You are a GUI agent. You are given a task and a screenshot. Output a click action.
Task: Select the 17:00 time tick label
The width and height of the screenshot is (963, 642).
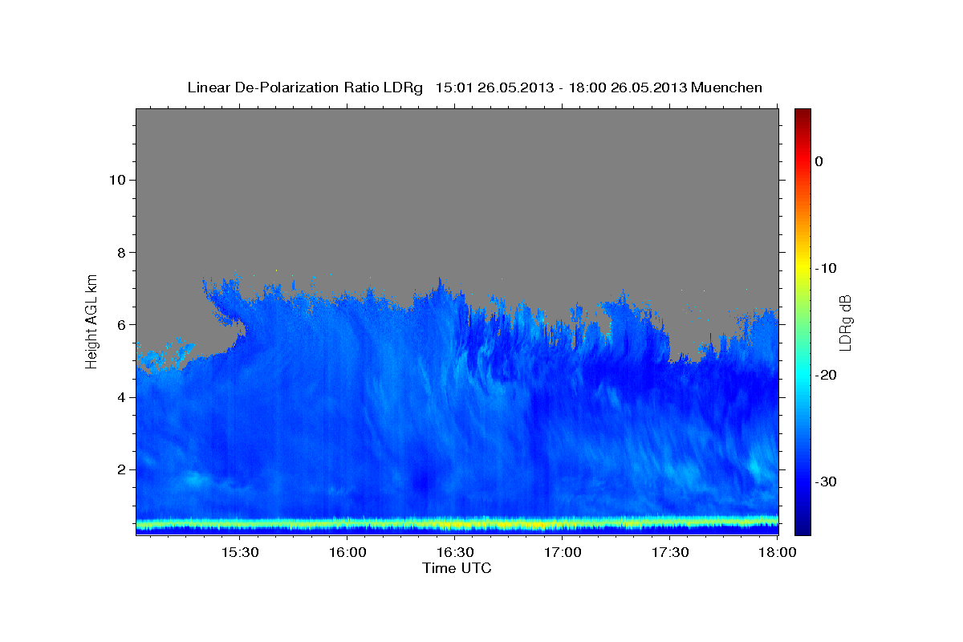563,553
